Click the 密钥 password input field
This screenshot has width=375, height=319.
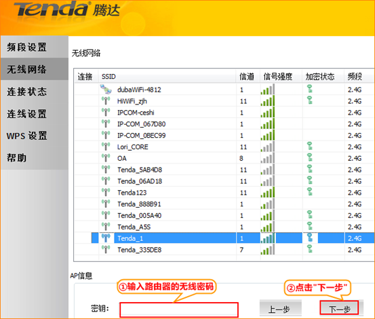point(179,309)
